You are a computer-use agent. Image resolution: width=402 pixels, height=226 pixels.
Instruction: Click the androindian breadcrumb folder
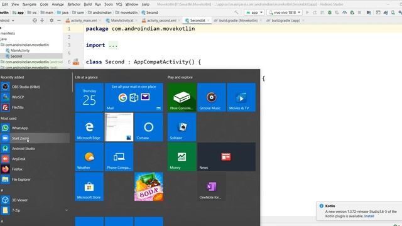[x=99, y=13]
